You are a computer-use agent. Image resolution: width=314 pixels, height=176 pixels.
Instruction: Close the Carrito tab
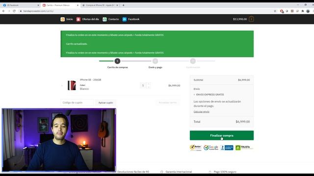point(78,5)
